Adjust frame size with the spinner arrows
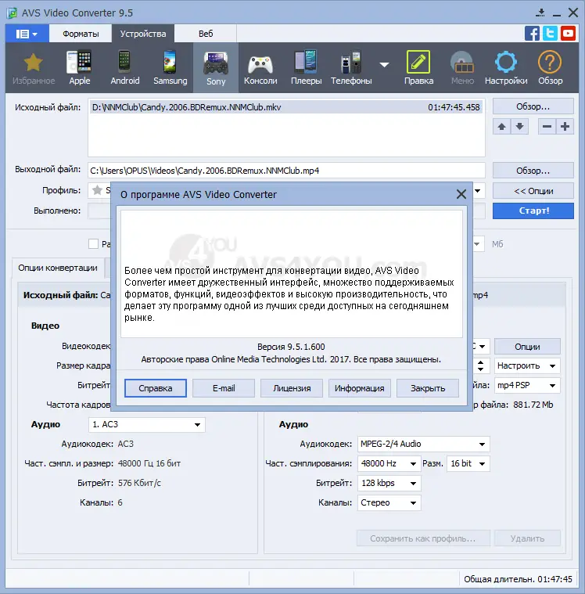The image size is (585, 594). [x=480, y=366]
